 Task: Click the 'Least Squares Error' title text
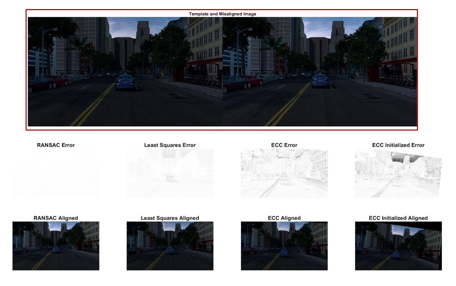point(170,145)
